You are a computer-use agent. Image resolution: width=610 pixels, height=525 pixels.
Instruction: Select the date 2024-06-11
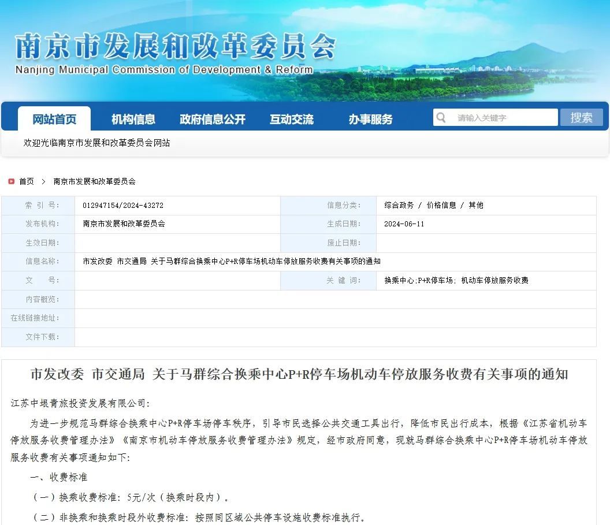[404, 224]
